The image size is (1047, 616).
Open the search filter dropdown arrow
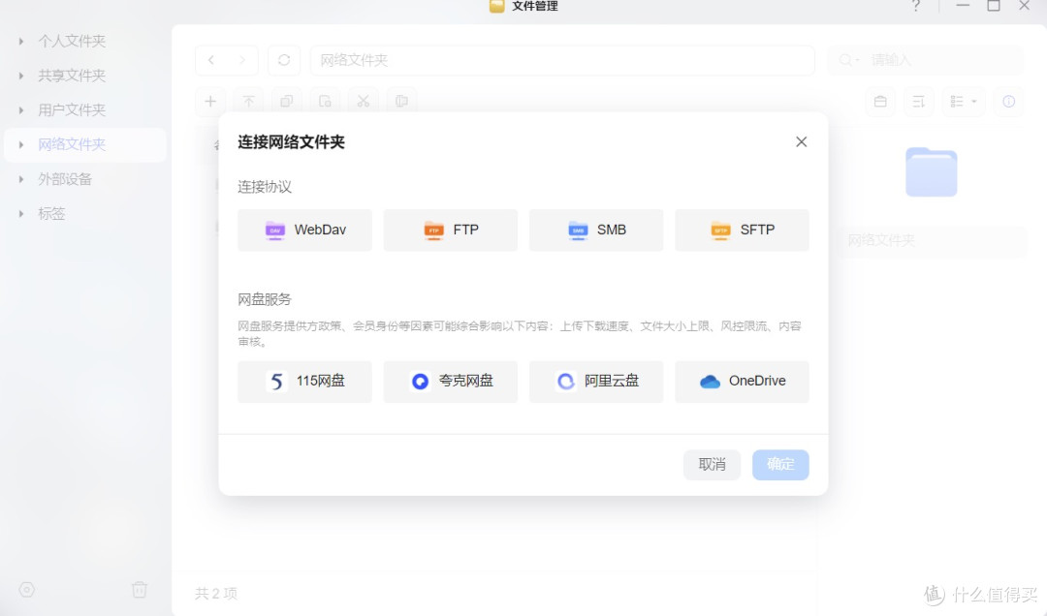pos(857,61)
